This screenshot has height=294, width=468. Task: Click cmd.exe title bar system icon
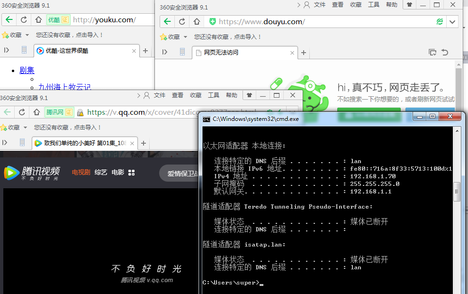(x=206, y=119)
